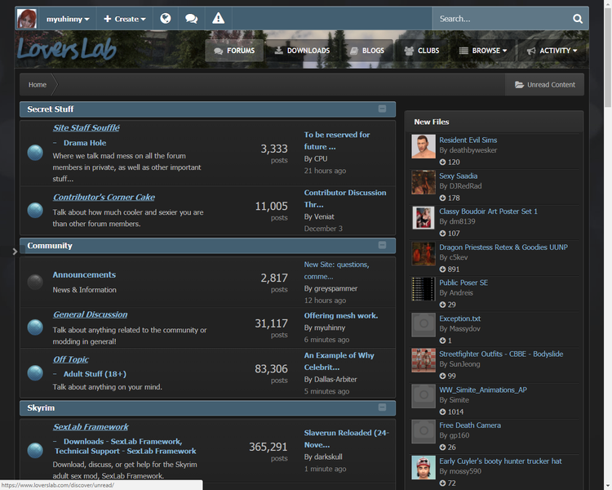This screenshot has height=490, width=612.
Task: Click the Free Death Camera file title
Action: [x=470, y=425]
